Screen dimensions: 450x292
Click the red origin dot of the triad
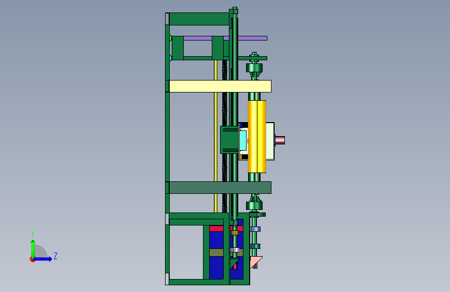pyautogui.click(x=32, y=259)
